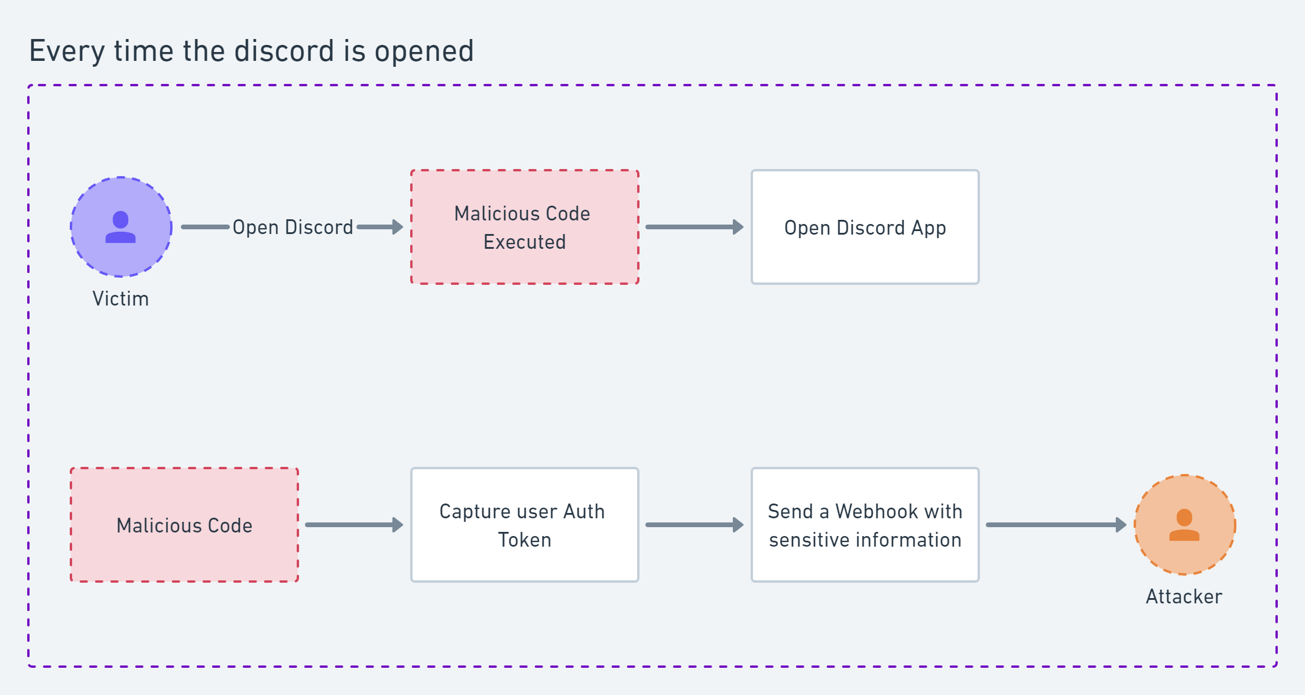This screenshot has height=695, width=1305.
Task: Click the purple Victim user icon
Action: coord(121,227)
